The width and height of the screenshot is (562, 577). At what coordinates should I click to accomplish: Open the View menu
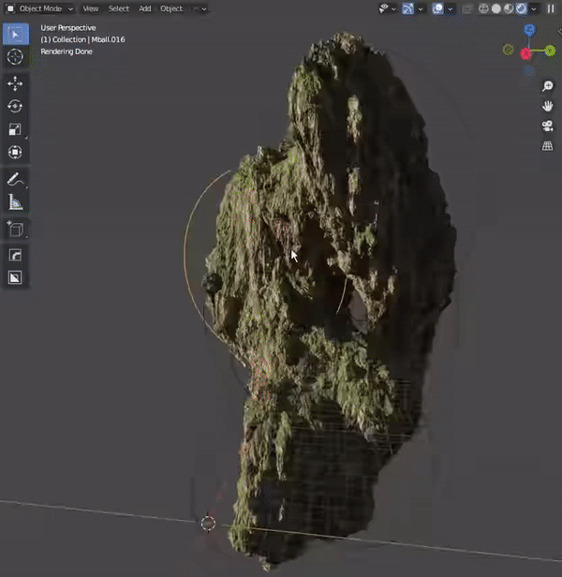90,8
